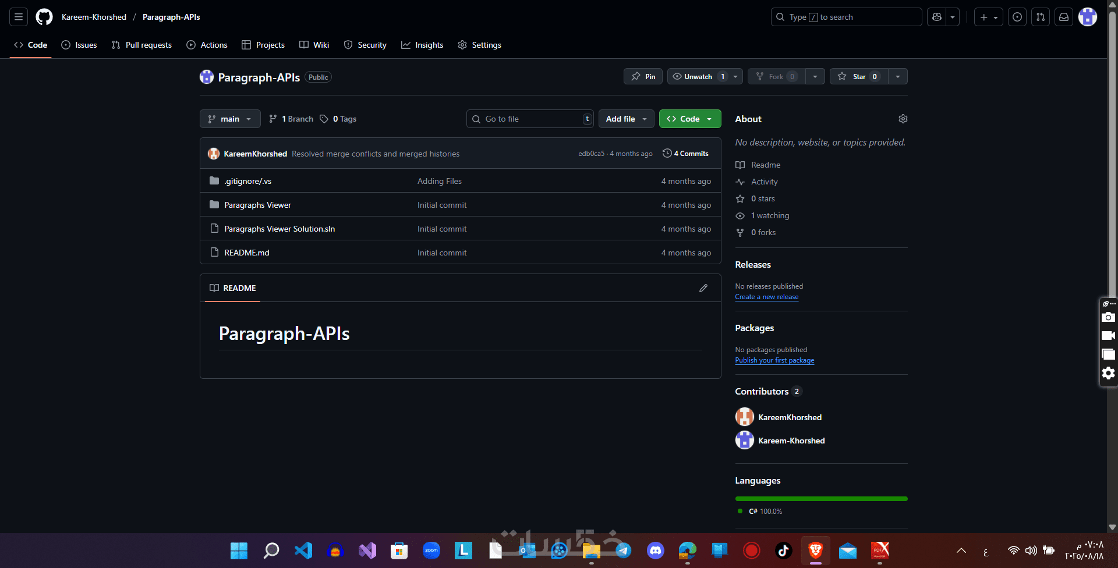
Task: Click the README tab heading
Action: point(233,288)
